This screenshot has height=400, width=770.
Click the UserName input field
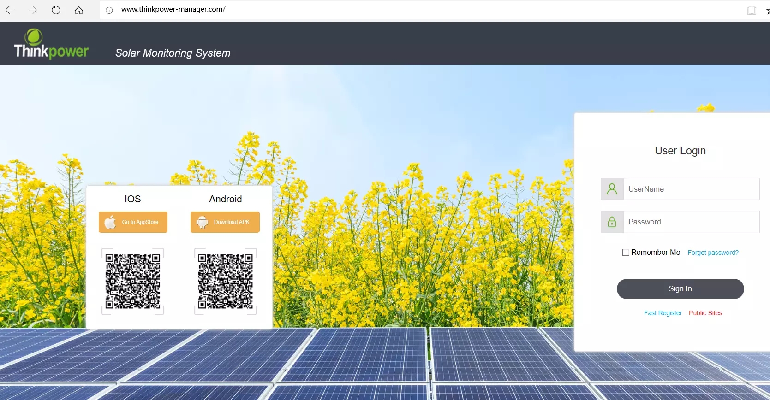(691, 189)
